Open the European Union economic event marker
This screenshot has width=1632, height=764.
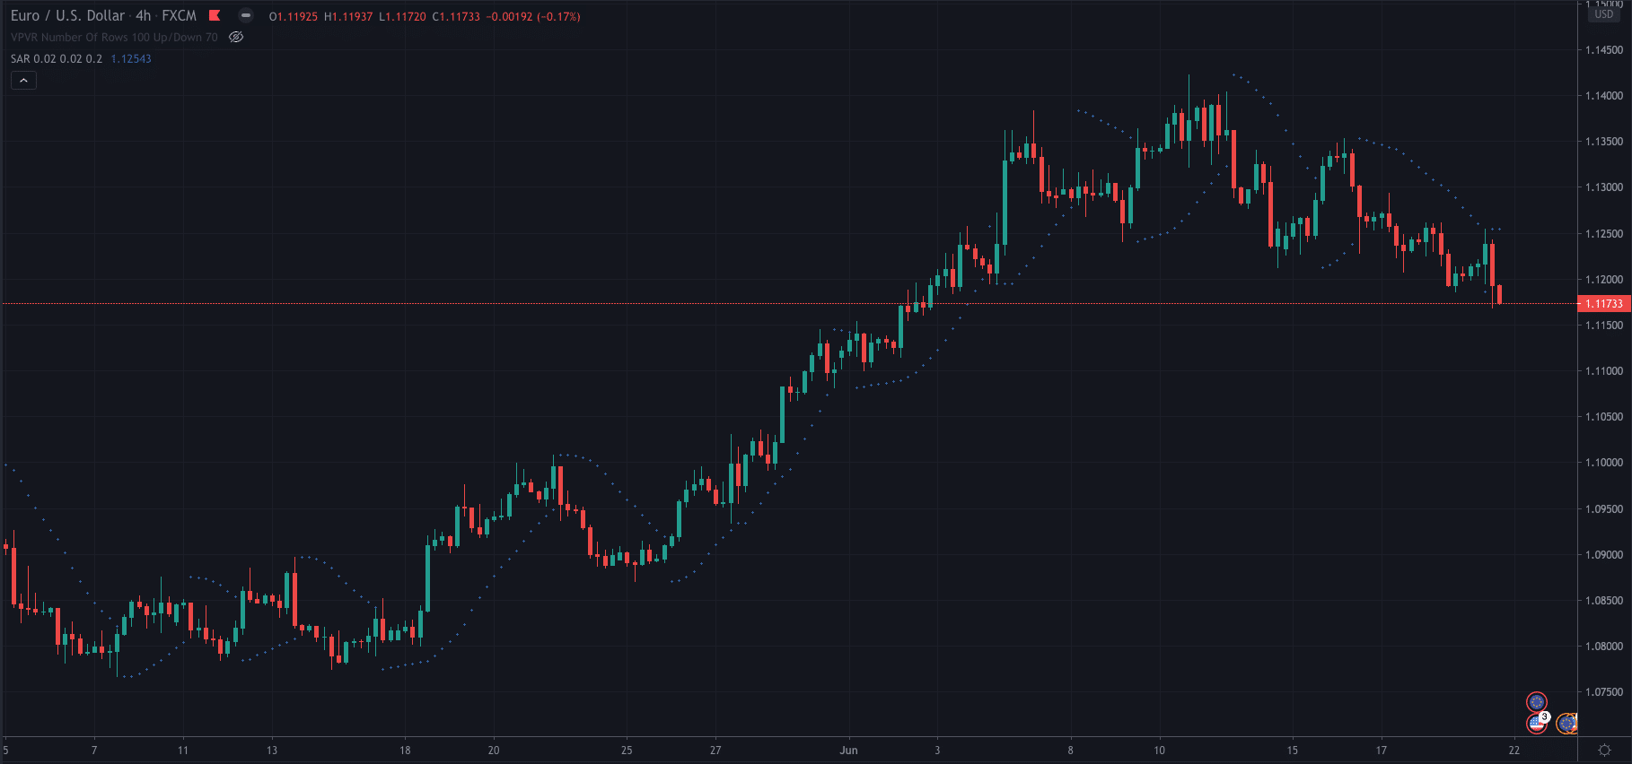(x=1537, y=701)
